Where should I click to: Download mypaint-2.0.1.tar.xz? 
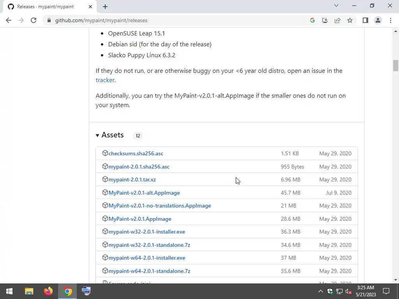point(132,179)
